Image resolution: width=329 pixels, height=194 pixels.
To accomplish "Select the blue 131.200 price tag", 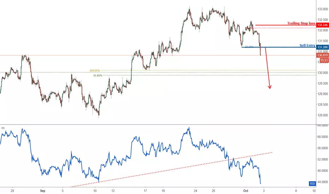I will (x=322, y=47).
